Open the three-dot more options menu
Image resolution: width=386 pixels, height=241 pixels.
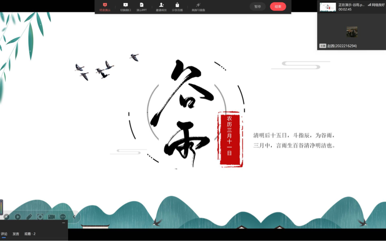pyautogui.click(x=63, y=217)
